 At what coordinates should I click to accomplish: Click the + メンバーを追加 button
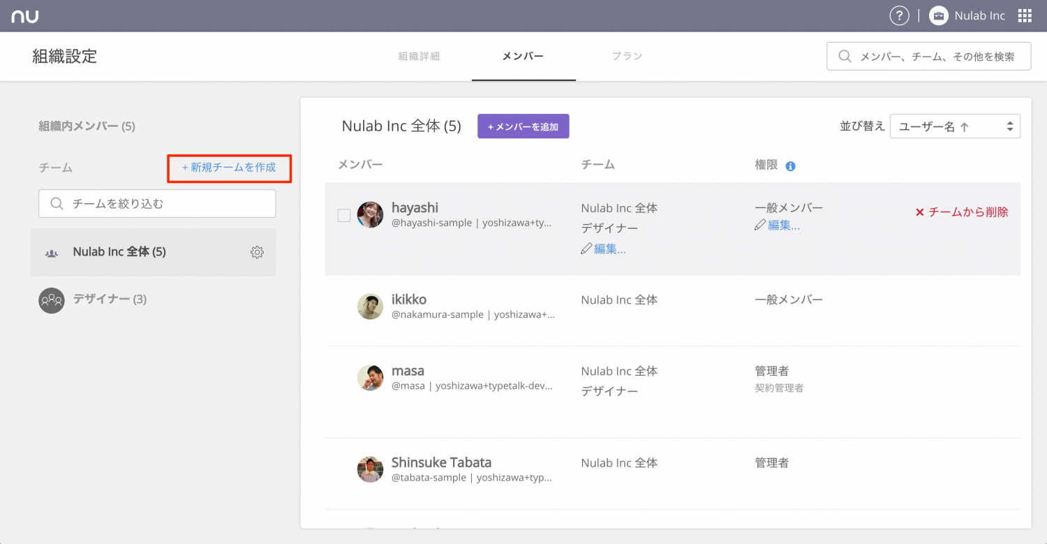[x=523, y=126]
